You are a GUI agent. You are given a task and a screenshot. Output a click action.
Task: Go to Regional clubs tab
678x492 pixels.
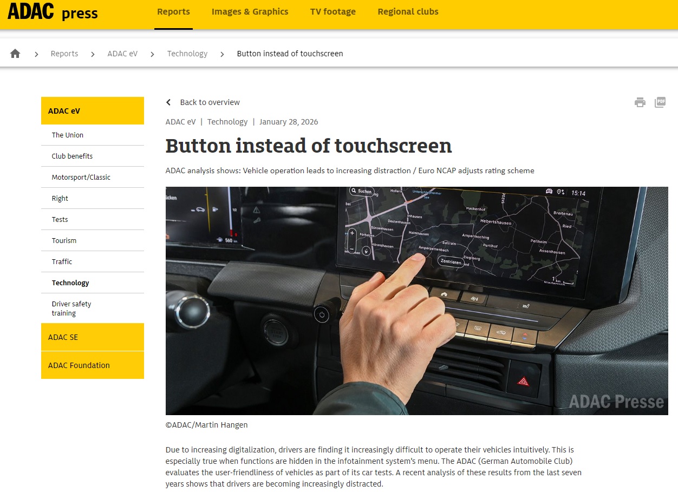point(408,12)
